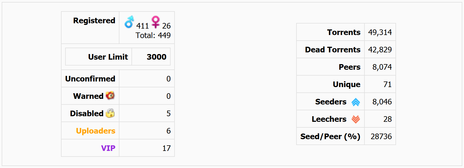Click the Disabled padlock icon
This screenshot has width=464, height=168.
(x=110, y=113)
